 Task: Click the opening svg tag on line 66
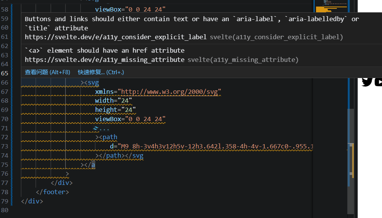[x=93, y=82]
